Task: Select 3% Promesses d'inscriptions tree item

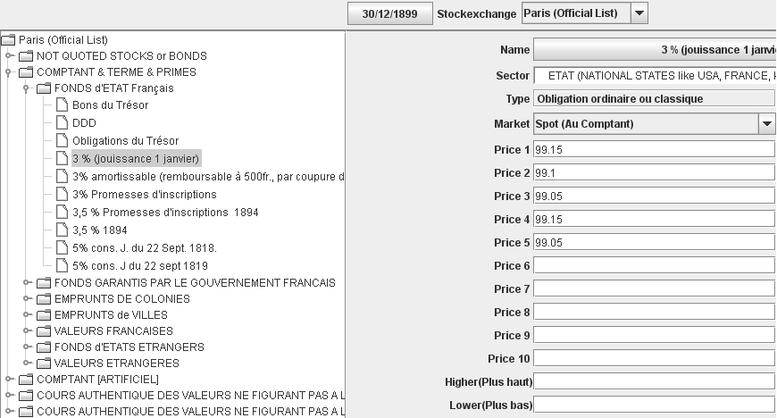Action: [144, 194]
